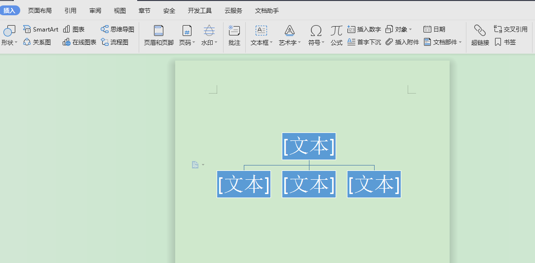Click the Text box (文本框) icon
The width and height of the screenshot is (535, 263).
click(262, 31)
